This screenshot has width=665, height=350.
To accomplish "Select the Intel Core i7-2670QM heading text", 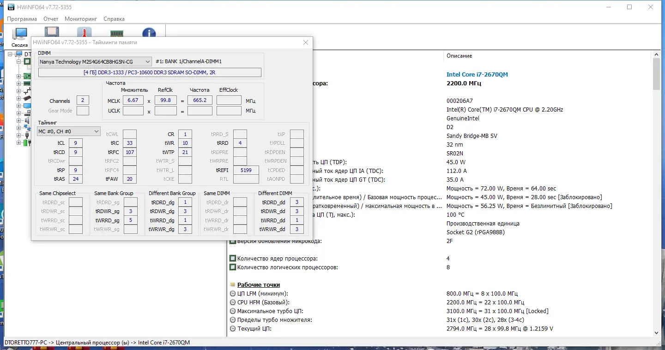I will (477, 75).
